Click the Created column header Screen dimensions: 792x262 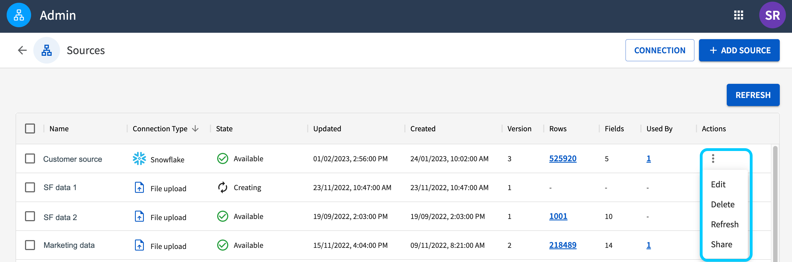tap(423, 129)
